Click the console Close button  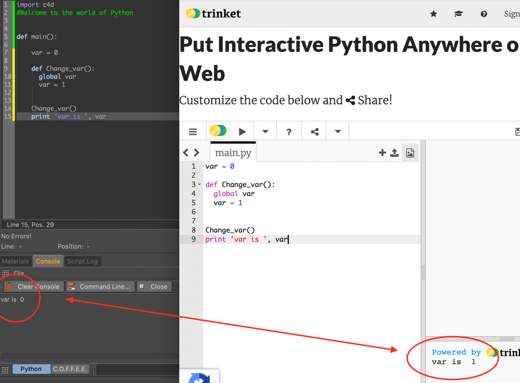154,287
